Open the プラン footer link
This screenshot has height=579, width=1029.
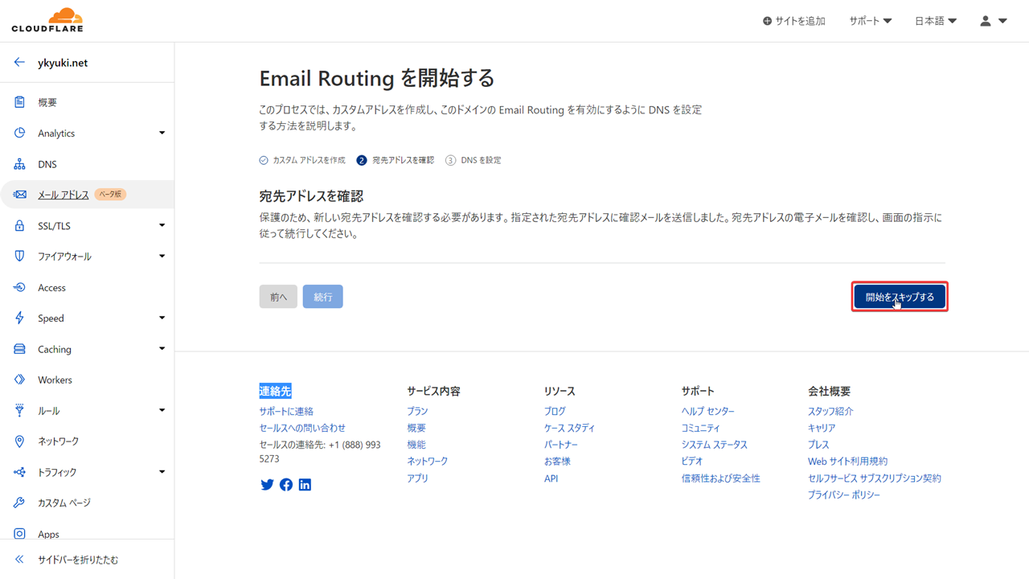[x=417, y=411]
